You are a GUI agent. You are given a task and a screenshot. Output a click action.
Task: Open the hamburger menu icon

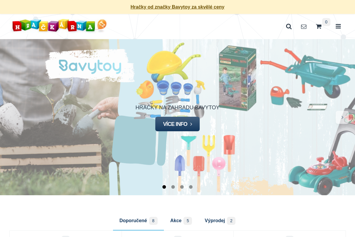tap(338, 27)
